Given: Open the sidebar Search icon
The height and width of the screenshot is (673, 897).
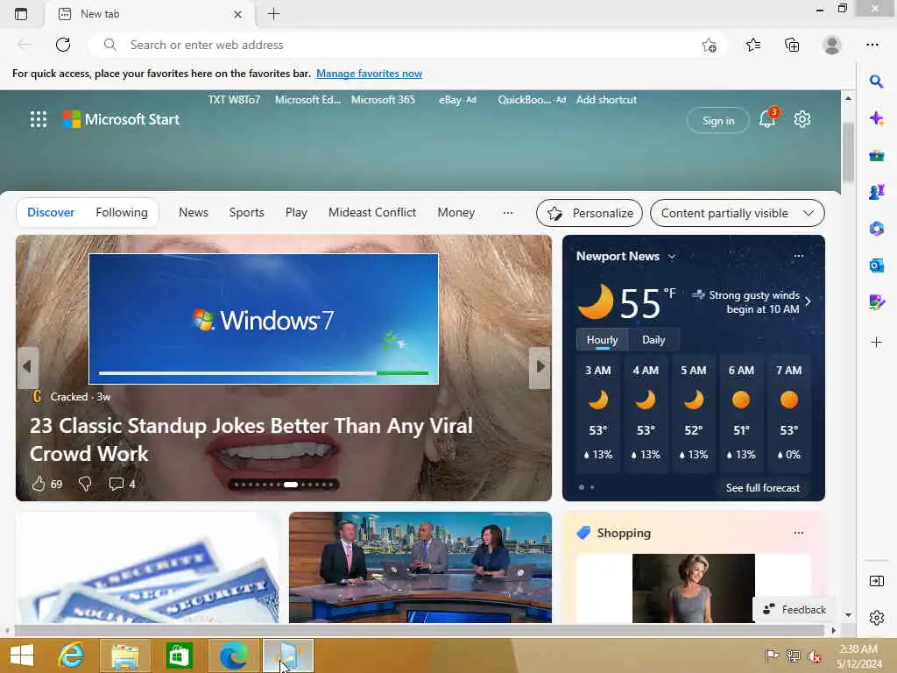Looking at the screenshot, I should click(x=876, y=81).
